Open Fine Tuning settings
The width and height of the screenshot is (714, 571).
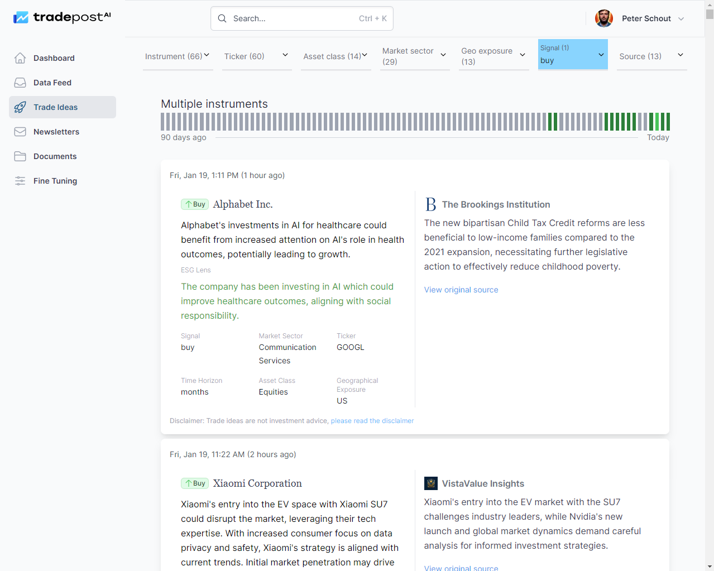tap(63, 181)
